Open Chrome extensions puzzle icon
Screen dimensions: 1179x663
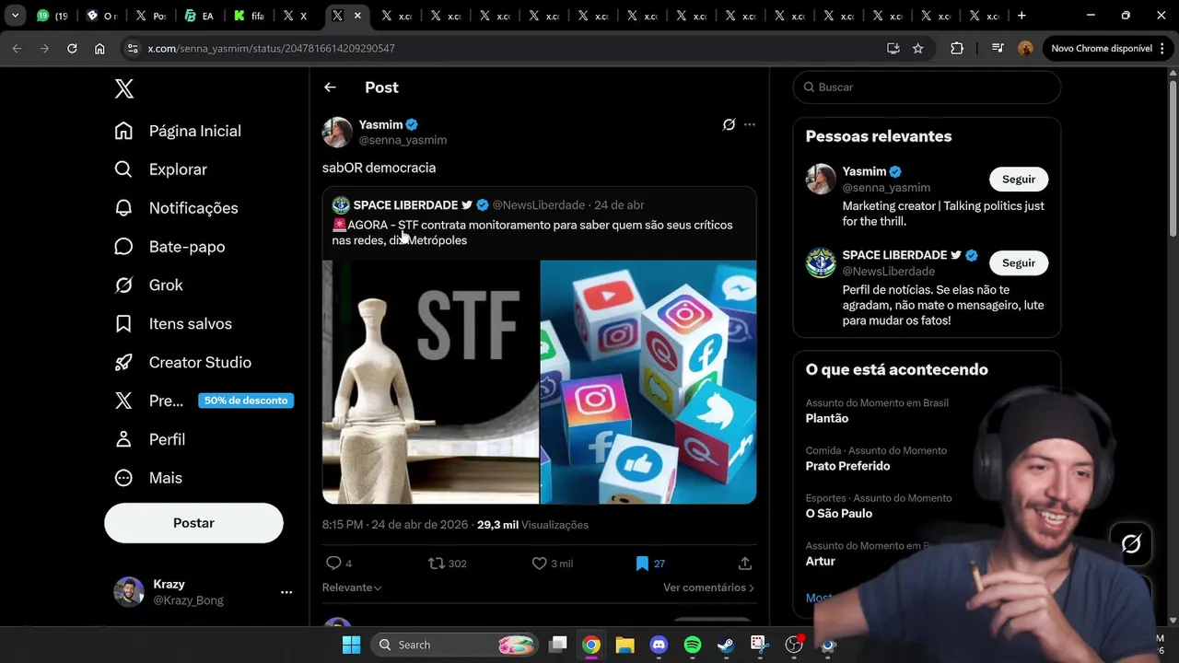(x=957, y=48)
